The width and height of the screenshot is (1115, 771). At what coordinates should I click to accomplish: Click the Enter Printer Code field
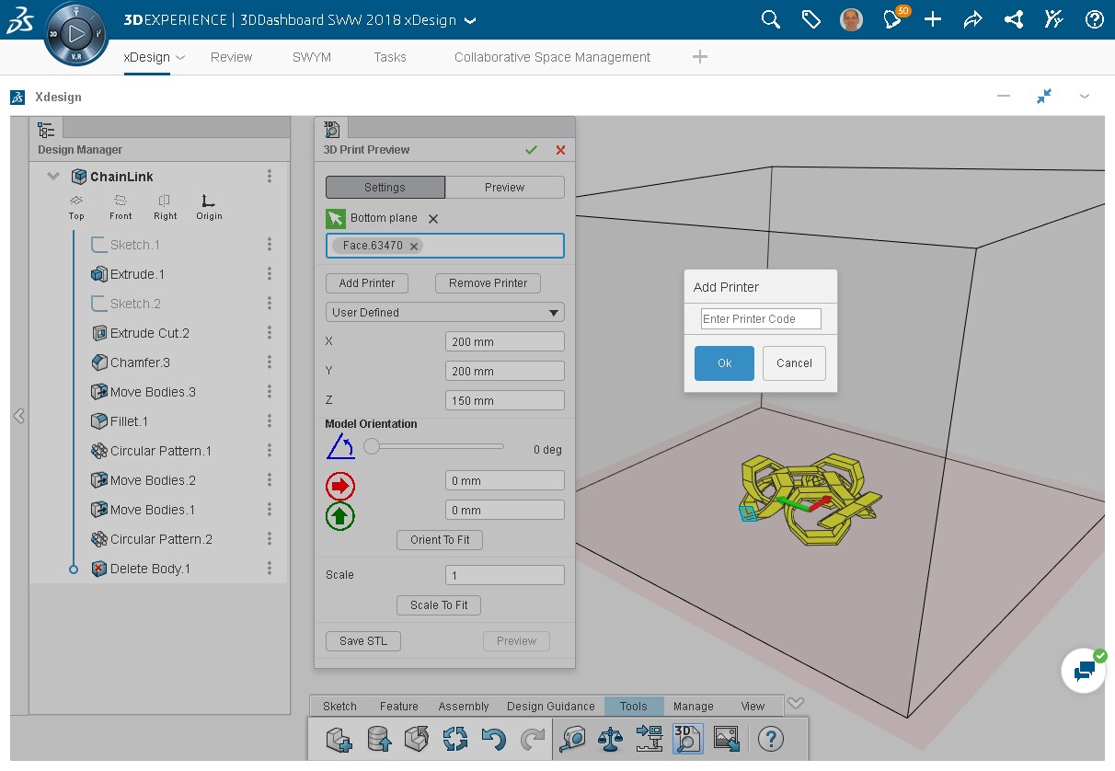[761, 319]
